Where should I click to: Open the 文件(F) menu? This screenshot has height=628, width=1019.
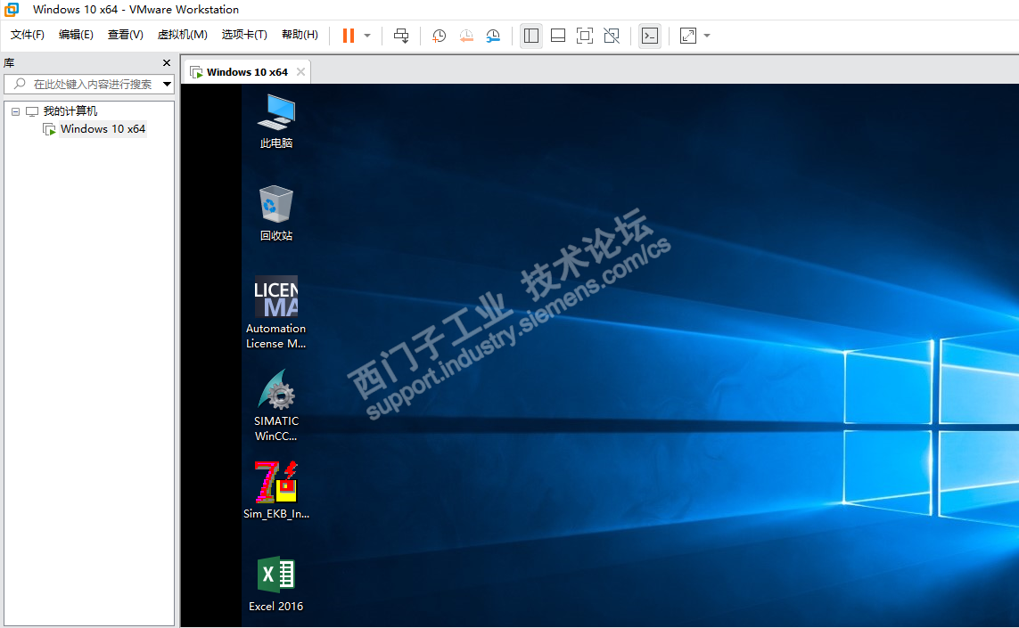[28, 35]
